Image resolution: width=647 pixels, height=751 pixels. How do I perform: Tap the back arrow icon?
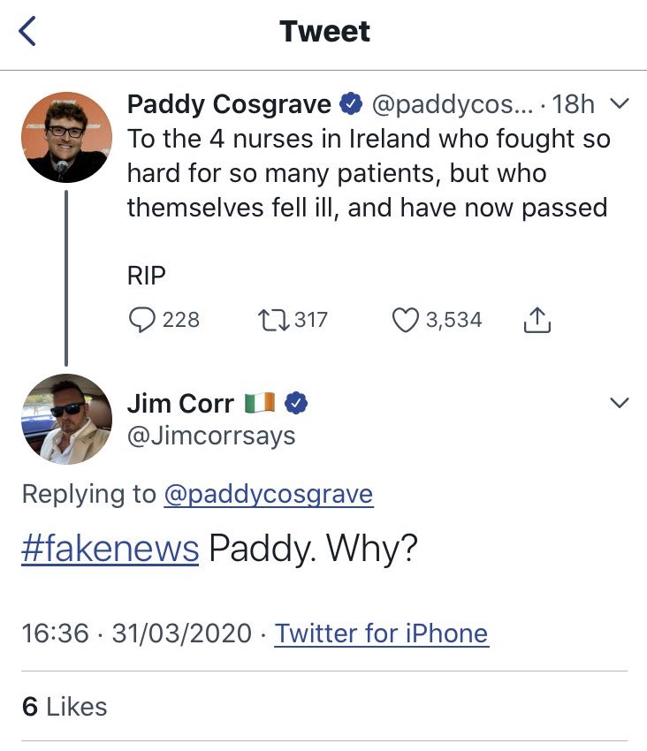coord(28,32)
